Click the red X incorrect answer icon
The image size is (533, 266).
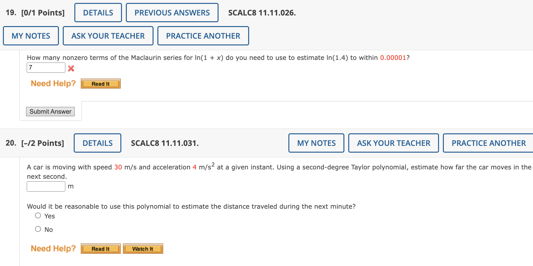coord(71,68)
